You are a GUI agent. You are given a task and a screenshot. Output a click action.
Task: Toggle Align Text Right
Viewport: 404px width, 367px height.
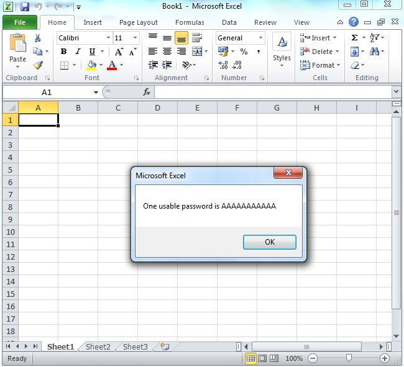click(x=181, y=52)
